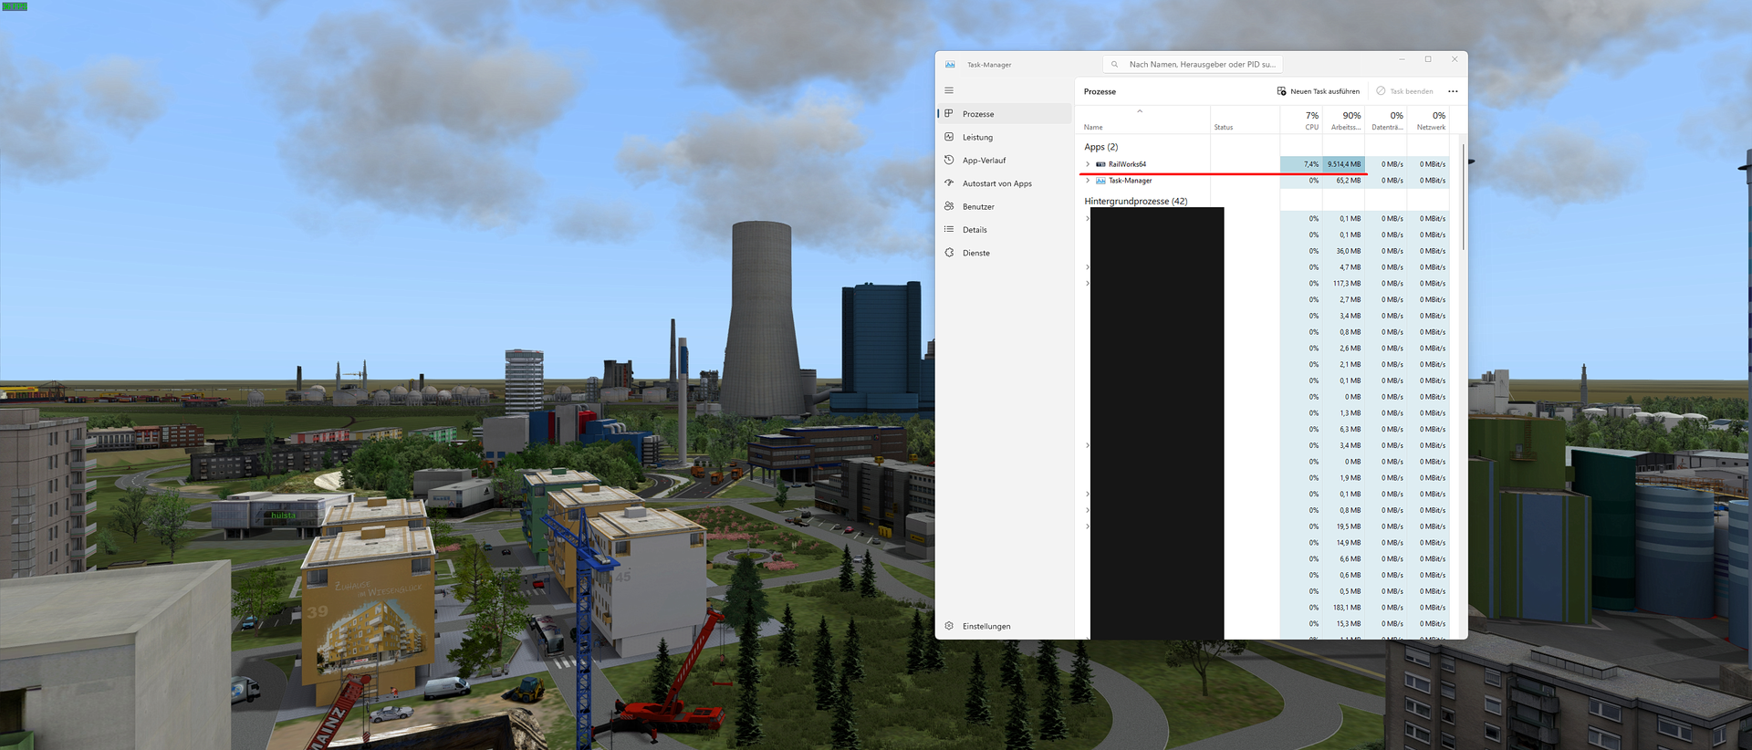Sort by the Status column header
Image resolution: width=1752 pixels, height=750 pixels.
point(1245,120)
